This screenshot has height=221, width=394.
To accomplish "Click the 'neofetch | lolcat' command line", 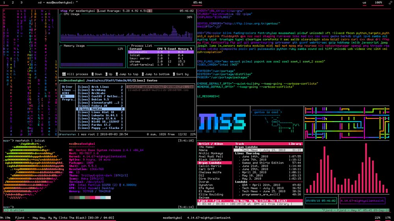I will 30,141.
